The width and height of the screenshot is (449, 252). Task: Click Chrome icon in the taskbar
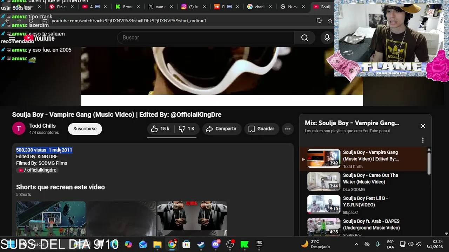tap(172, 244)
